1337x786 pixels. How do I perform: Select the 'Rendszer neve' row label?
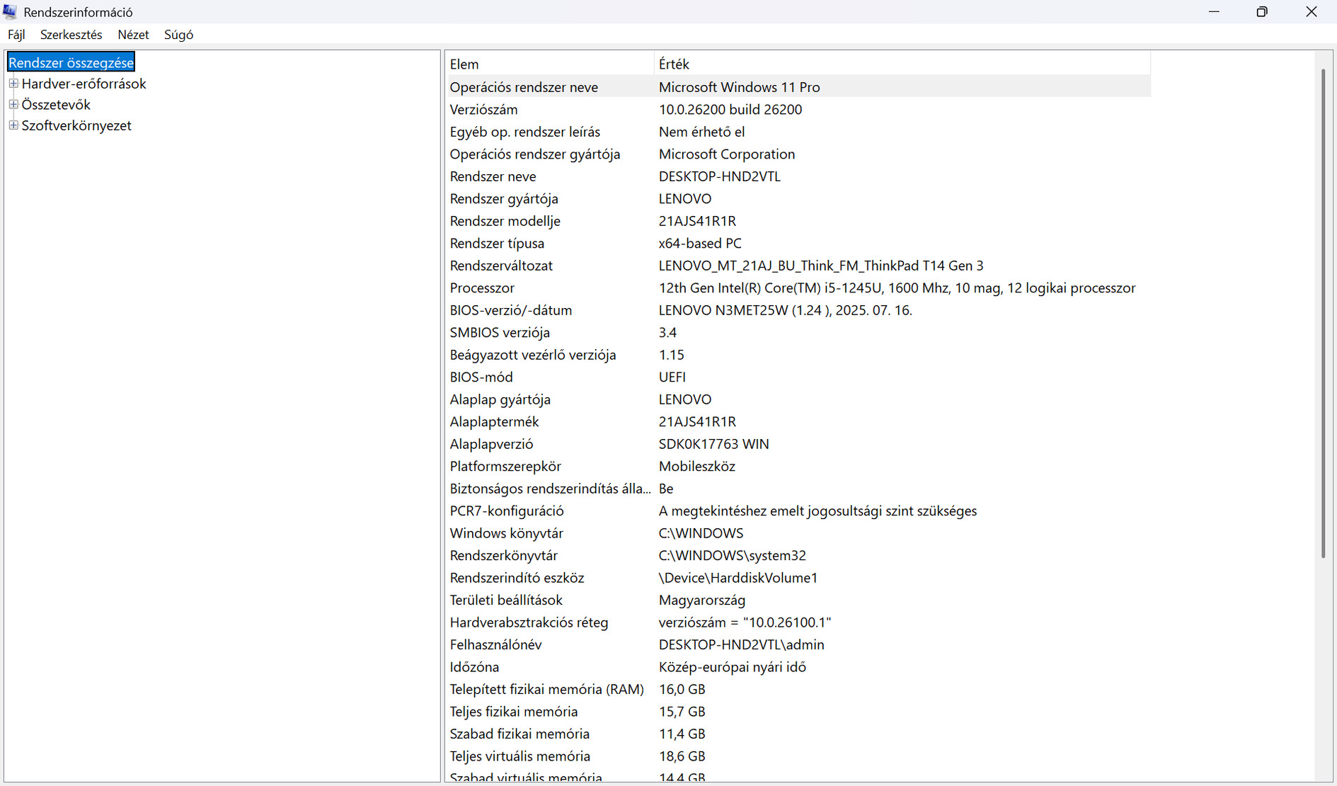[493, 176]
